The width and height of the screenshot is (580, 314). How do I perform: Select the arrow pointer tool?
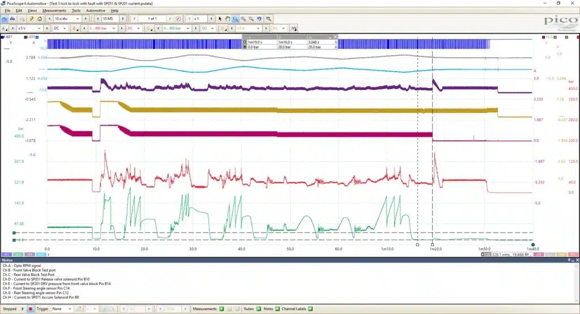coord(220,19)
